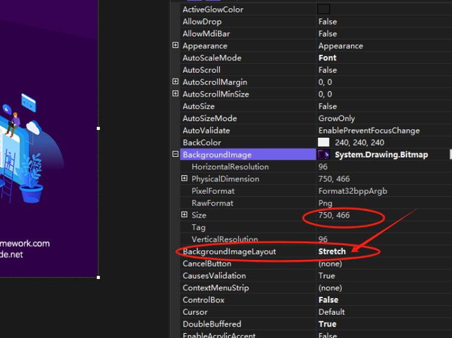This screenshot has width=452, height=338.
Task: Click the form designer background image
Action: coord(49,138)
